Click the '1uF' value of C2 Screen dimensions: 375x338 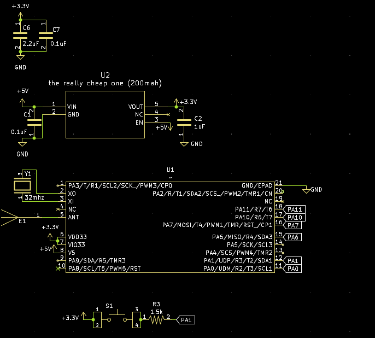(x=200, y=126)
